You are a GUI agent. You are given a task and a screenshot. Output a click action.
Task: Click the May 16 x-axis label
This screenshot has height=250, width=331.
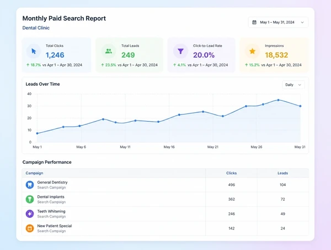coord(169,147)
